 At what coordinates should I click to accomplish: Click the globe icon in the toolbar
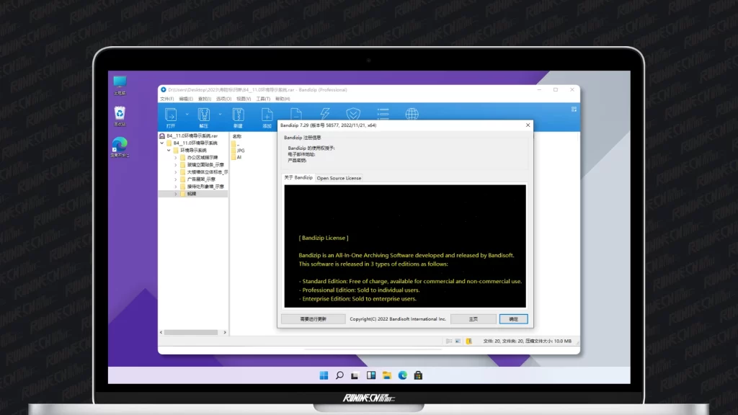pos(412,114)
